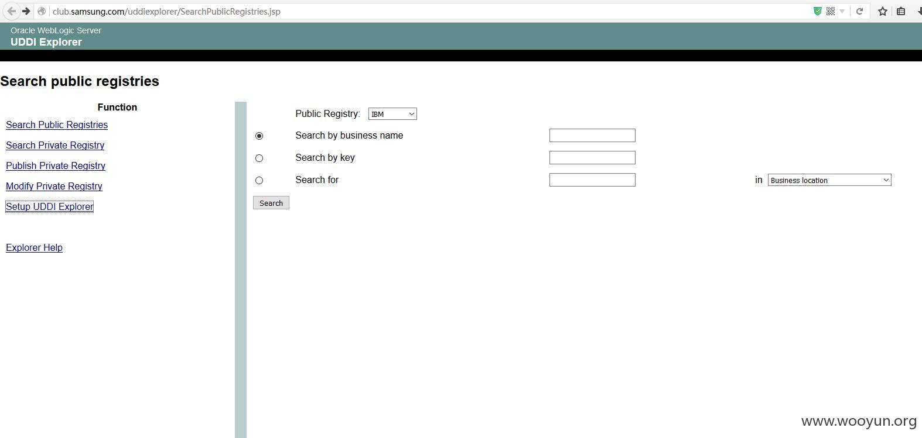
Task: Bookmark this page with the star icon
Action: click(883, 11)
